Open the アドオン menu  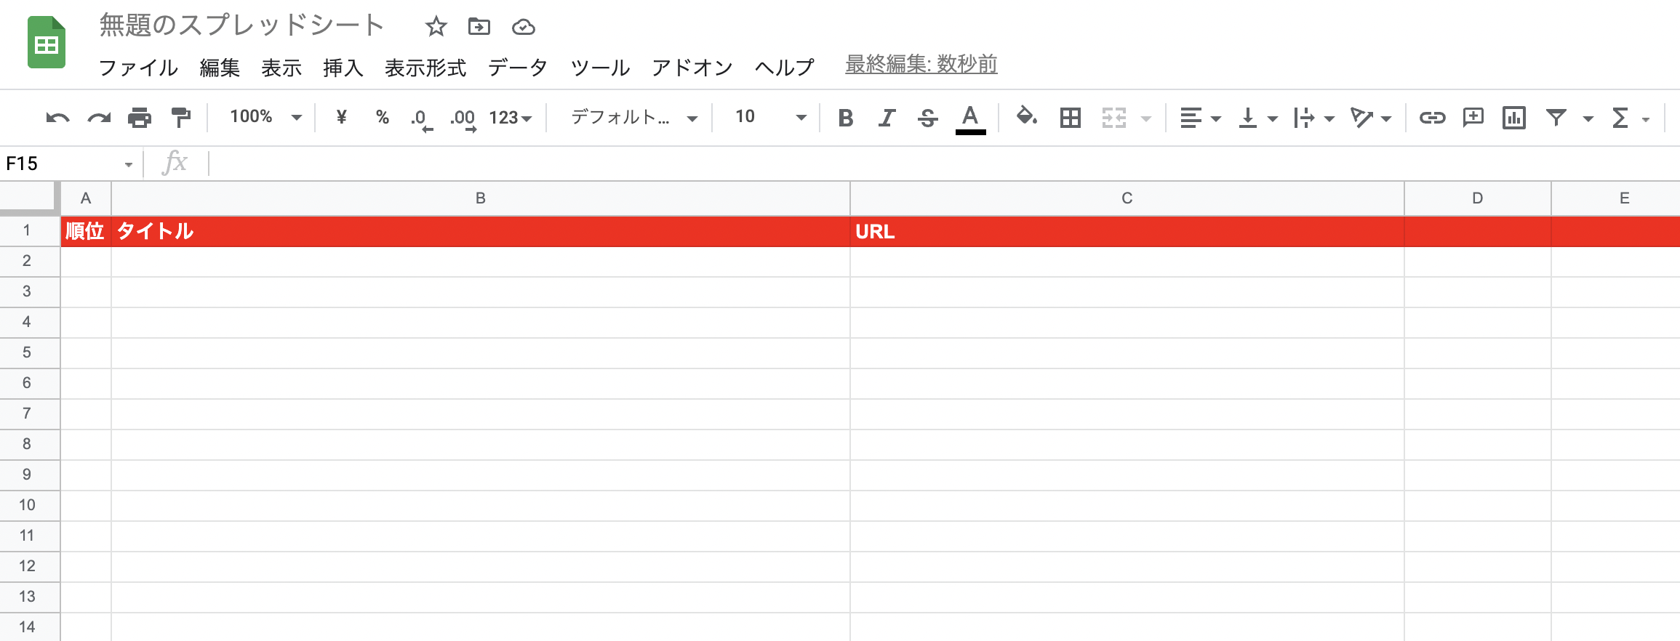[x=692, y=68]
